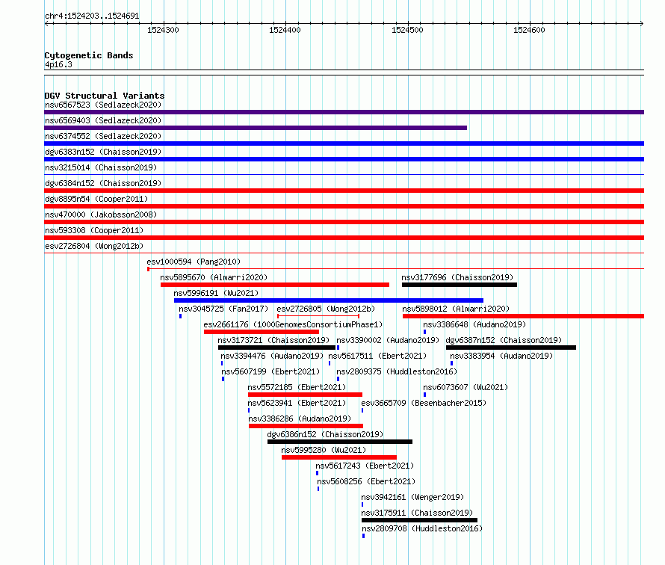The image size is (665, 565).
Task: Select the esv3665709 (Besenbacher2015) label
Action: pyautogui.click(x=424, y=403)
